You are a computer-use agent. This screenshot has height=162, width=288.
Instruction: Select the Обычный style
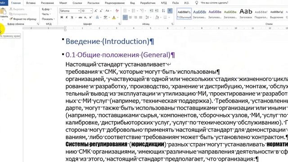184,14
